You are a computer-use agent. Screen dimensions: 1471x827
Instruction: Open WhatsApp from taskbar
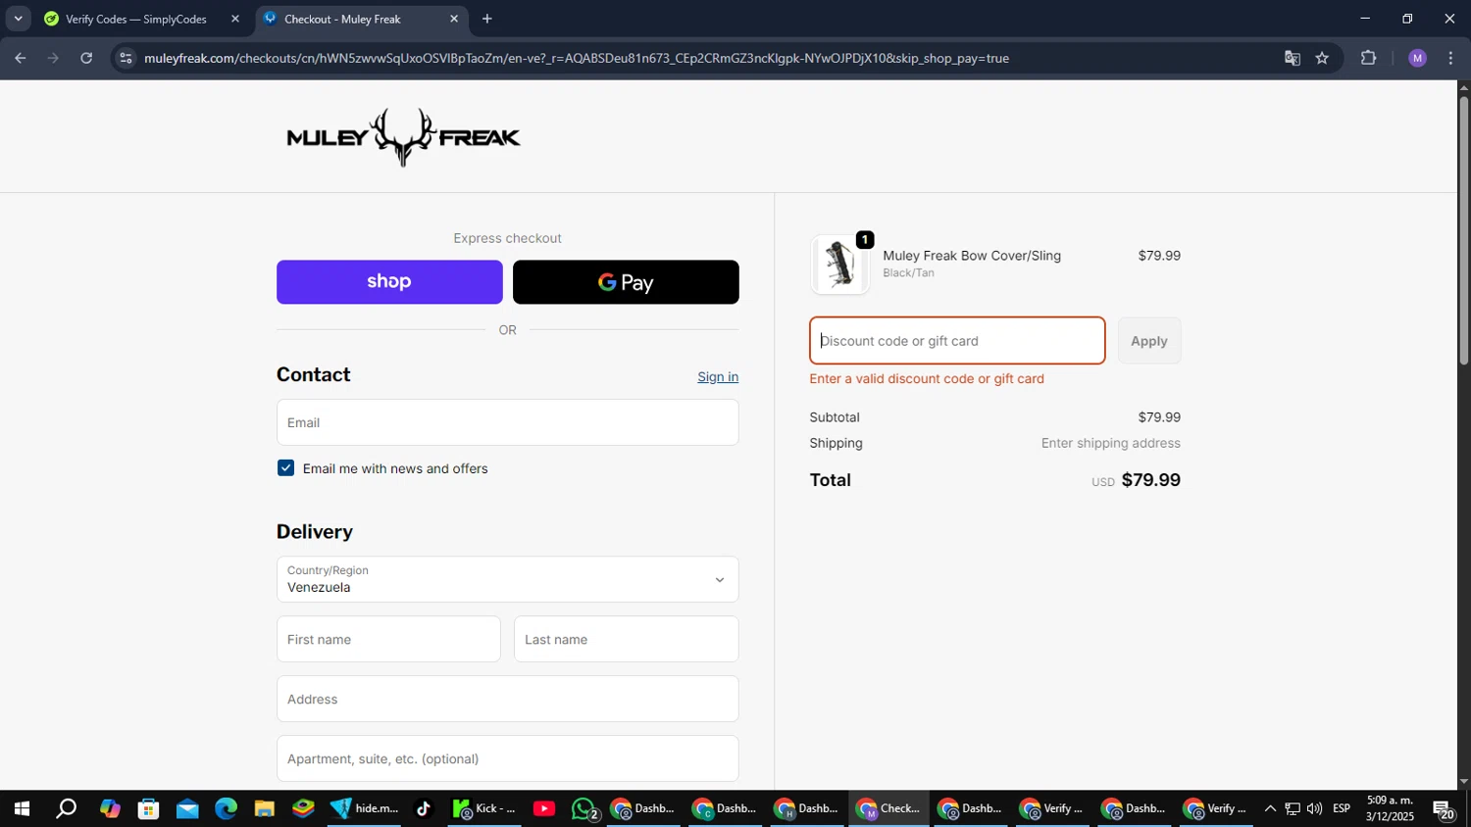[x=584, y=809]
